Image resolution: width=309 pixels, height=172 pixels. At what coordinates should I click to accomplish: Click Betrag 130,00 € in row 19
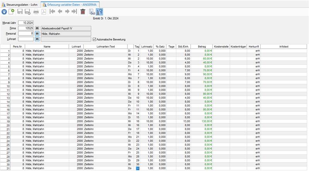pyautogui.click(x=202, y=121)
